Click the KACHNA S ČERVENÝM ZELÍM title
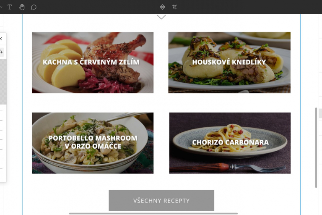 pyautogui.click(x=91, y=62)
